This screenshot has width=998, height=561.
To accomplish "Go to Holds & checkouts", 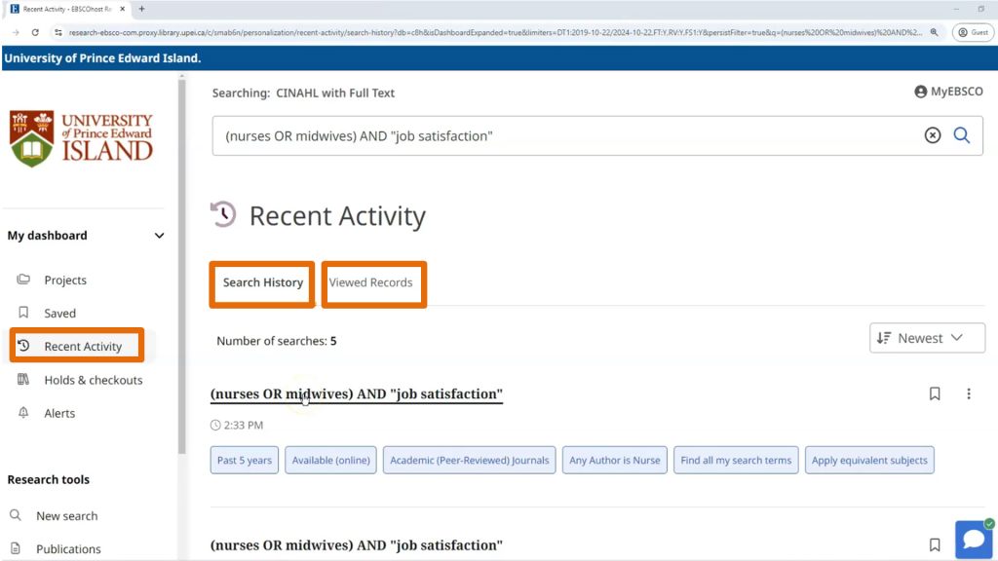I will 93,380.
